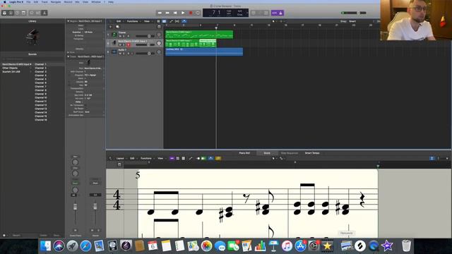452x254 pixels.
Task: Open the Tracks area Edit menu
Action: (x=119, y=21)
